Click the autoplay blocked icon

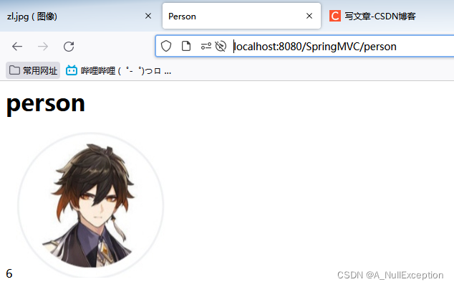221,46
